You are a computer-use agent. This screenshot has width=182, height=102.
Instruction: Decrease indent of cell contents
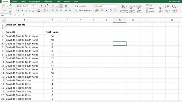coord(66,10)
